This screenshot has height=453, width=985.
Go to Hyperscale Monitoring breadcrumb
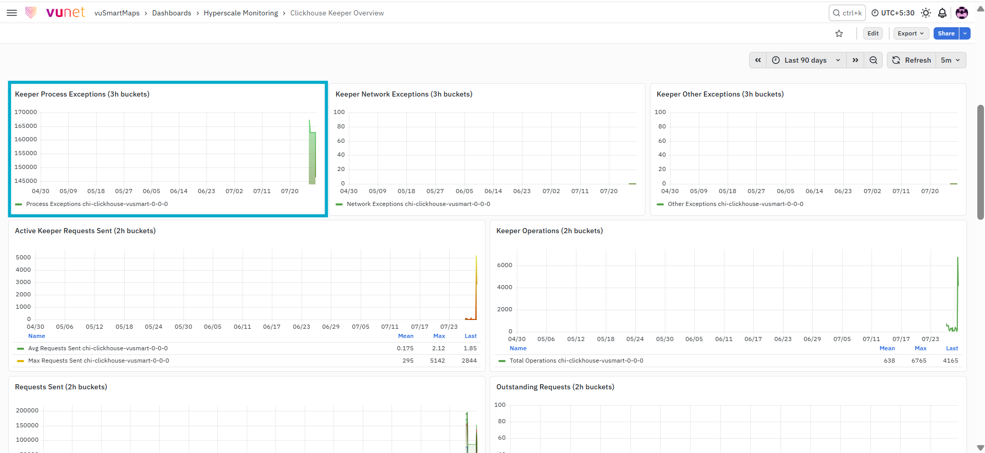tap(241, 13)
